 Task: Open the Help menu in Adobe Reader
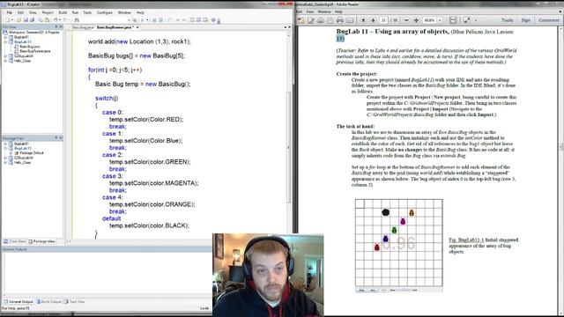338,11
